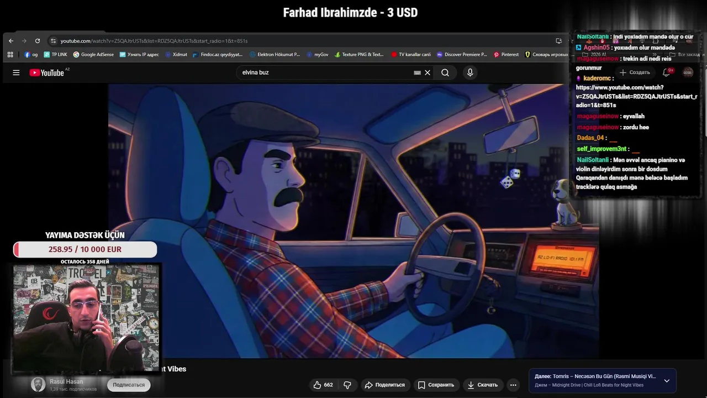Click the browser forward arrow
The image size is (707, 398).
(x=24, y=41)
